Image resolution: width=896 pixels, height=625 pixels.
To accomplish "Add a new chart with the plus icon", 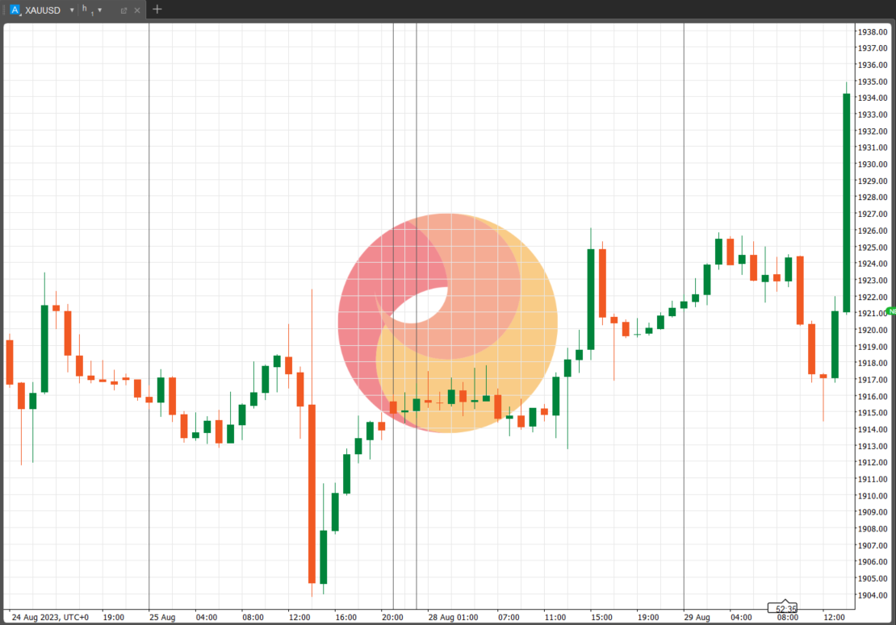I will tap(157, 9).
